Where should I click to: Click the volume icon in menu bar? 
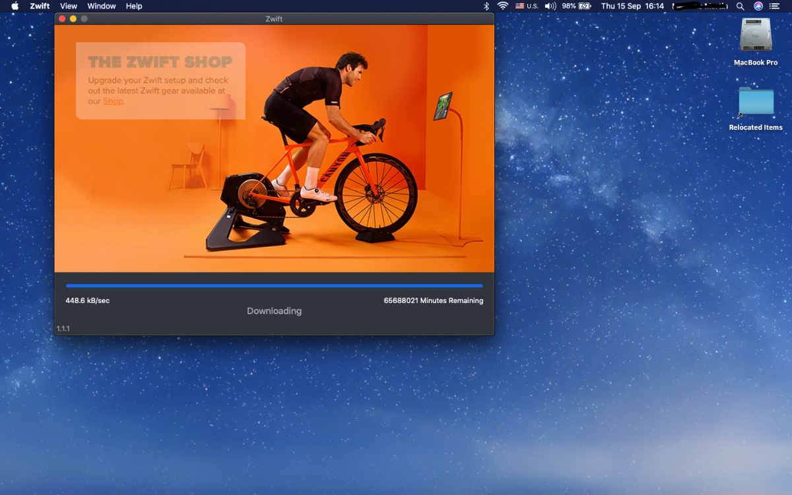tap(550, 6)
